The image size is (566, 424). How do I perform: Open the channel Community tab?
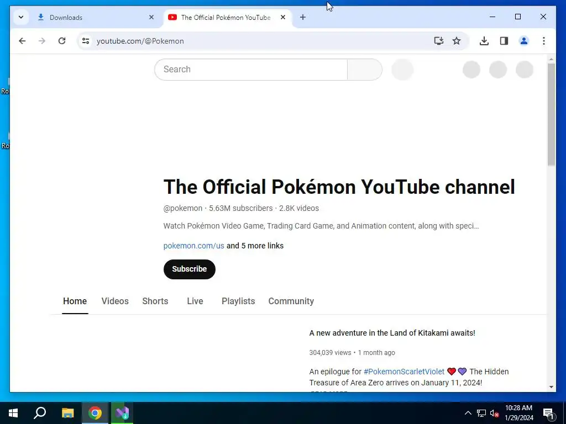tap(291, 301)
